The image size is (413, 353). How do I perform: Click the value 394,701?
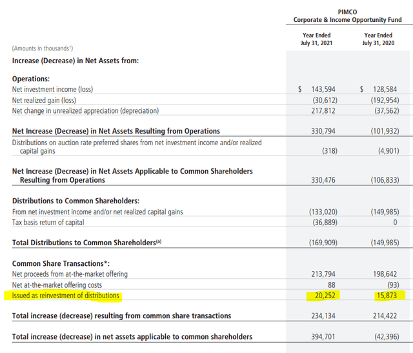323,337
